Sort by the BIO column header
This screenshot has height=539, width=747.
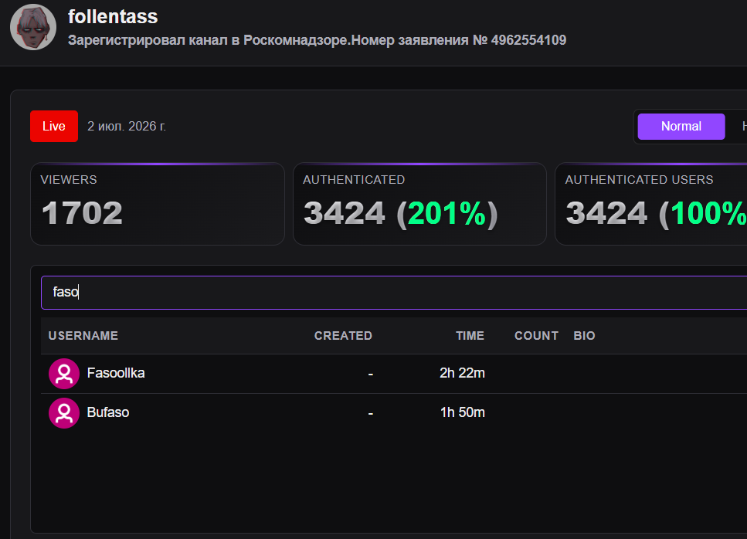pyautogui.click(x=584, y=336)
